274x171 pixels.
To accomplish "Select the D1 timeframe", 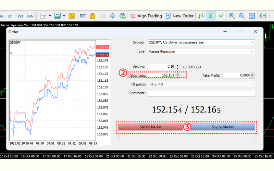I will click(x=11, y=16).
